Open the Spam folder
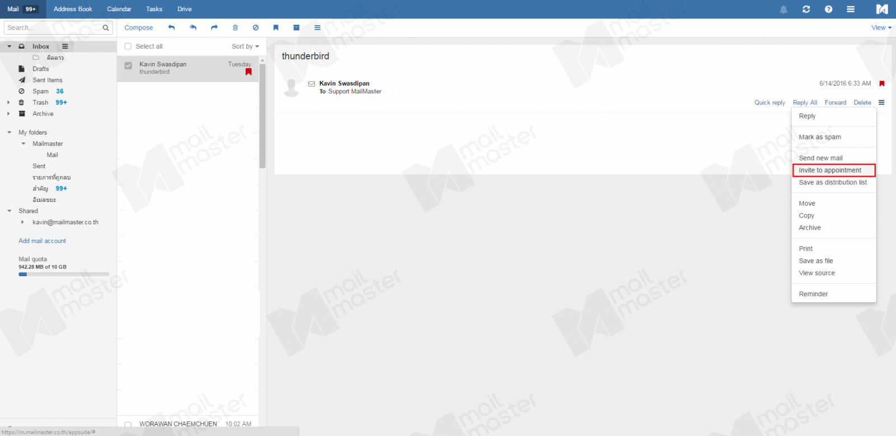 click(x=40, y=91)
